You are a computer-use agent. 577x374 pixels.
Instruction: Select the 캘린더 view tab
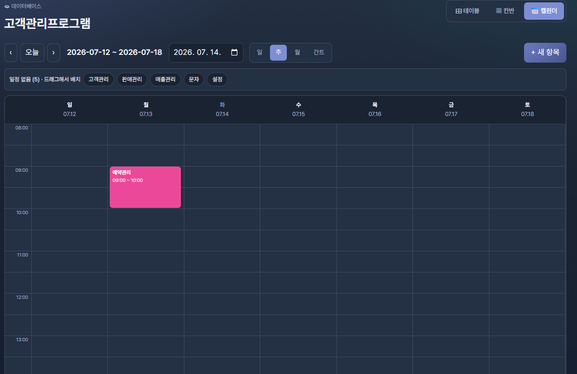[544, 11]
